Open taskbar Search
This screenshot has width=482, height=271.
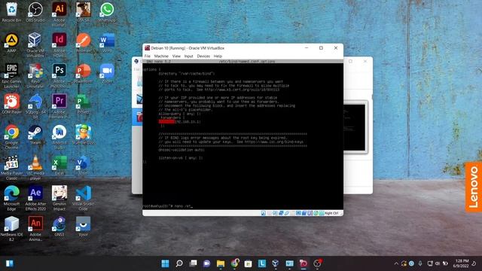179,263
